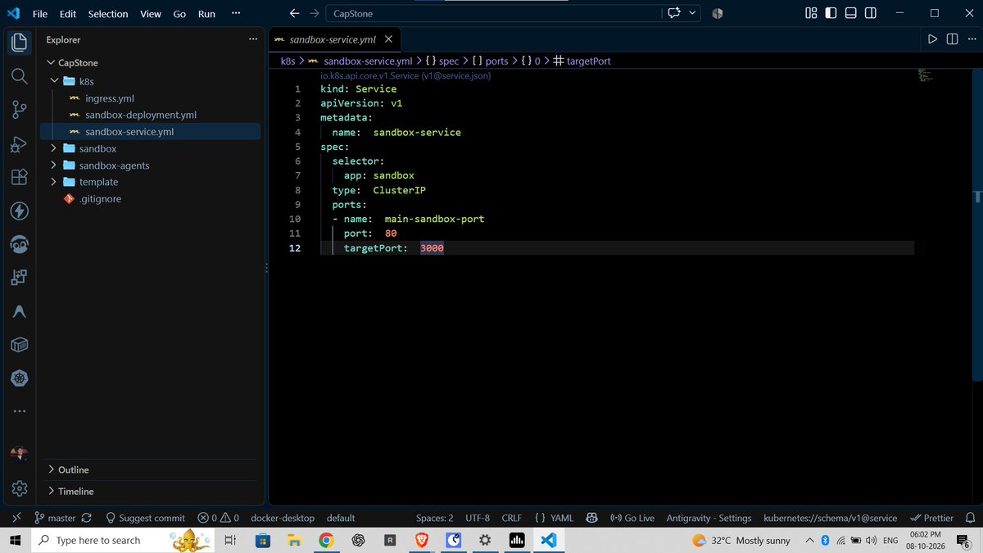This screenshot has width=983, height=553.
Task: Toggle the primary side bar visibility
Action: [831, 13]
